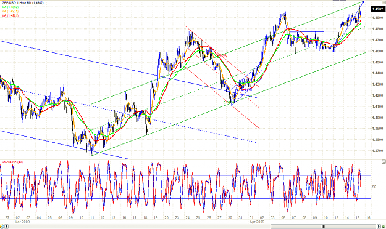Click the 19 date label on time axis

[x=156, y=217]
